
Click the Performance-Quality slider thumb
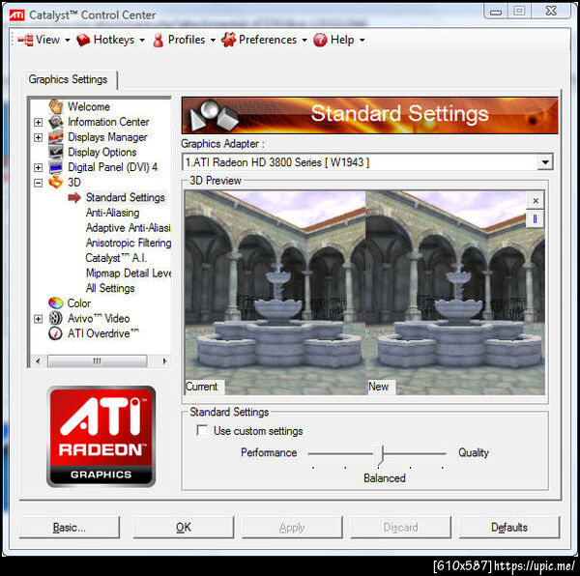coord(381,454)
